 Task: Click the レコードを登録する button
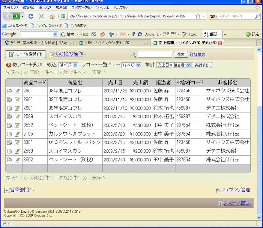click(26, 54)
